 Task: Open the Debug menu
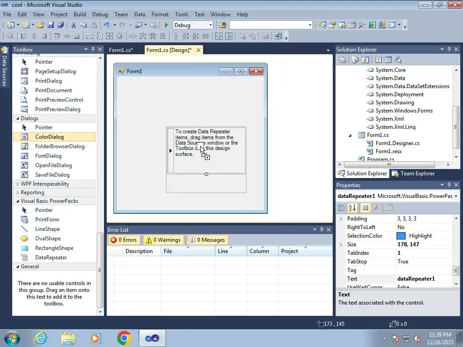(100, 14)
